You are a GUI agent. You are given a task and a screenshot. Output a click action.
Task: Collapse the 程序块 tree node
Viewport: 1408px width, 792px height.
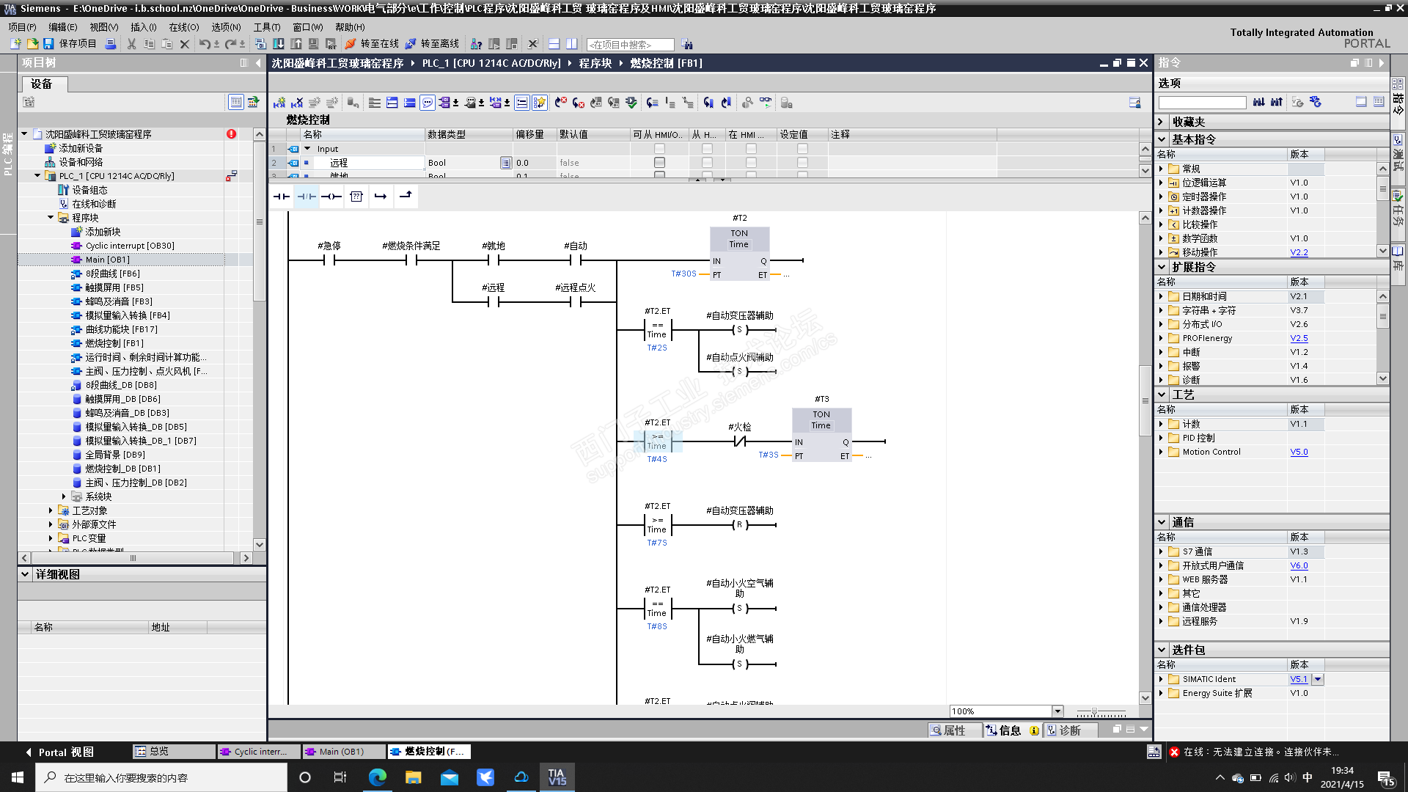tap(51, 218)
